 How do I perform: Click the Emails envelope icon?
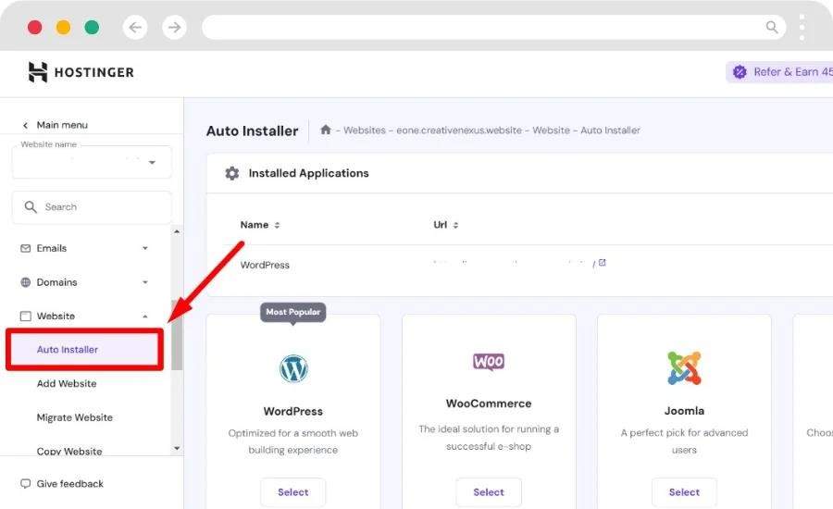tap(26, 248)
